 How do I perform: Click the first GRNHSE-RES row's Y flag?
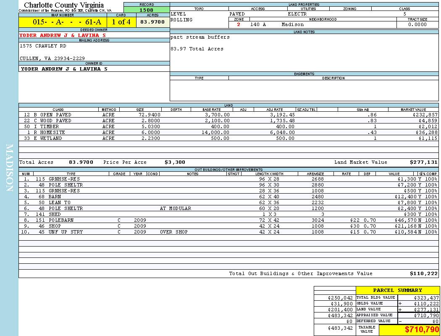point(420,179)
